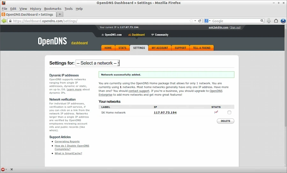Click the green back arrow button
Screen dimensions: 287x173
(4, 21)
